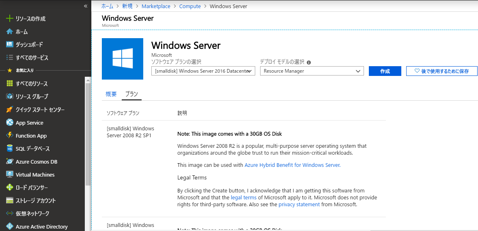Click the 作成 button
Image resolution: width=478 pixels, height=231 pixels.
coord(385,71)
